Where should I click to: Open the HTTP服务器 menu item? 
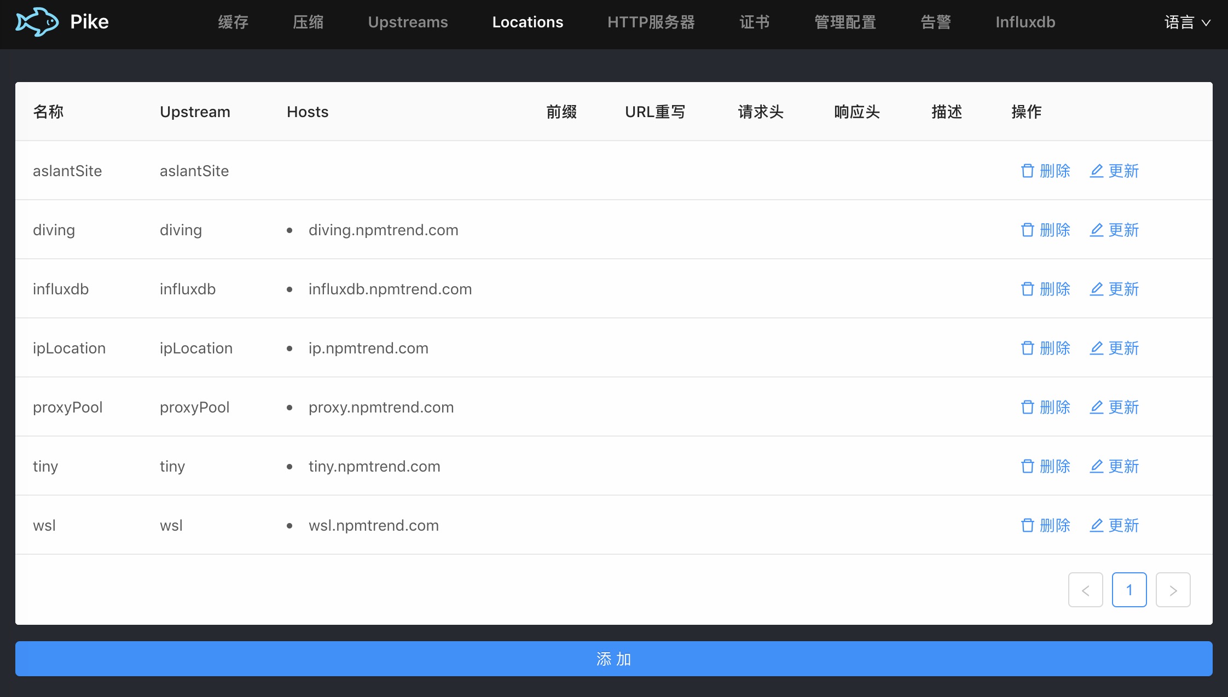pyautogui.click(x=651, y=22)
